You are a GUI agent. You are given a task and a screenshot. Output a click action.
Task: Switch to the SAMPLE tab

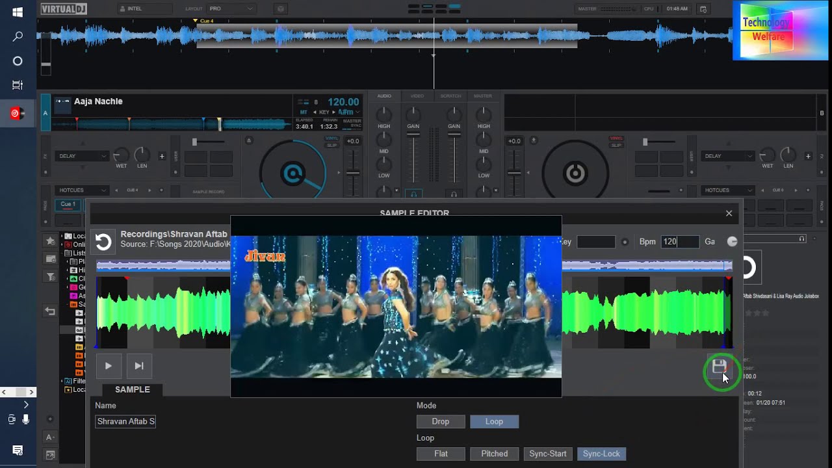(x=133, y=389)
